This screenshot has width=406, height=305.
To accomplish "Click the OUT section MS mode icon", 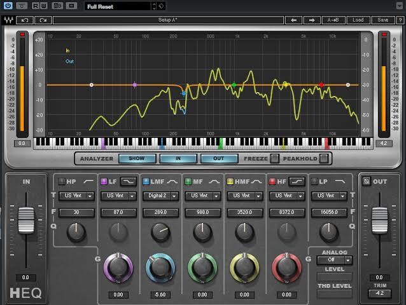I will click(x=366, y=181).
